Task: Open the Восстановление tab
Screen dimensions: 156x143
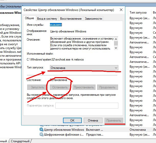Action: click(71, 19)
